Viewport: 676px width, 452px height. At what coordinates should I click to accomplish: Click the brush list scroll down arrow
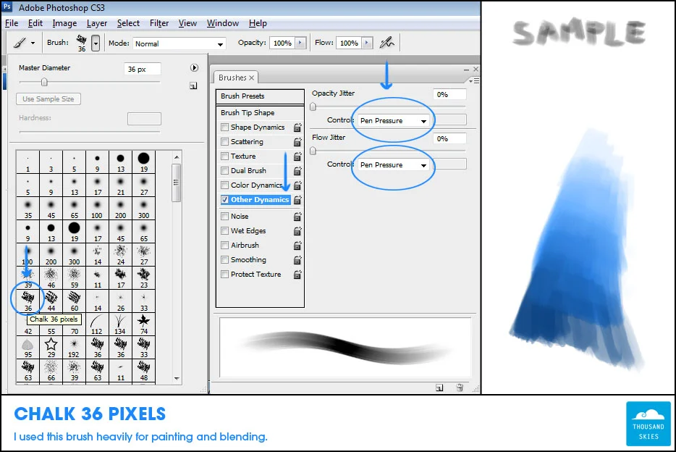[177, 378]
